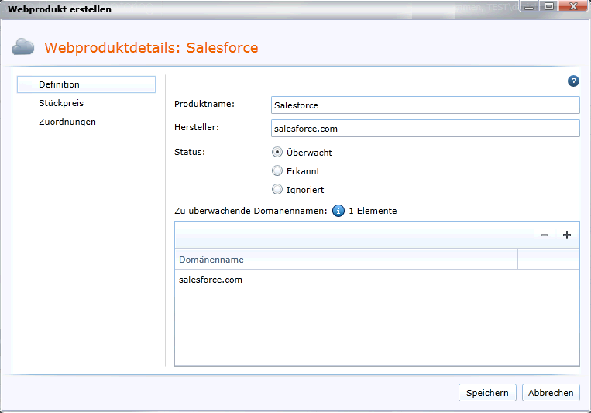Screen dimensions: 591x413
Task: Select the salesforce.com domain row
Action: [377, 280]
